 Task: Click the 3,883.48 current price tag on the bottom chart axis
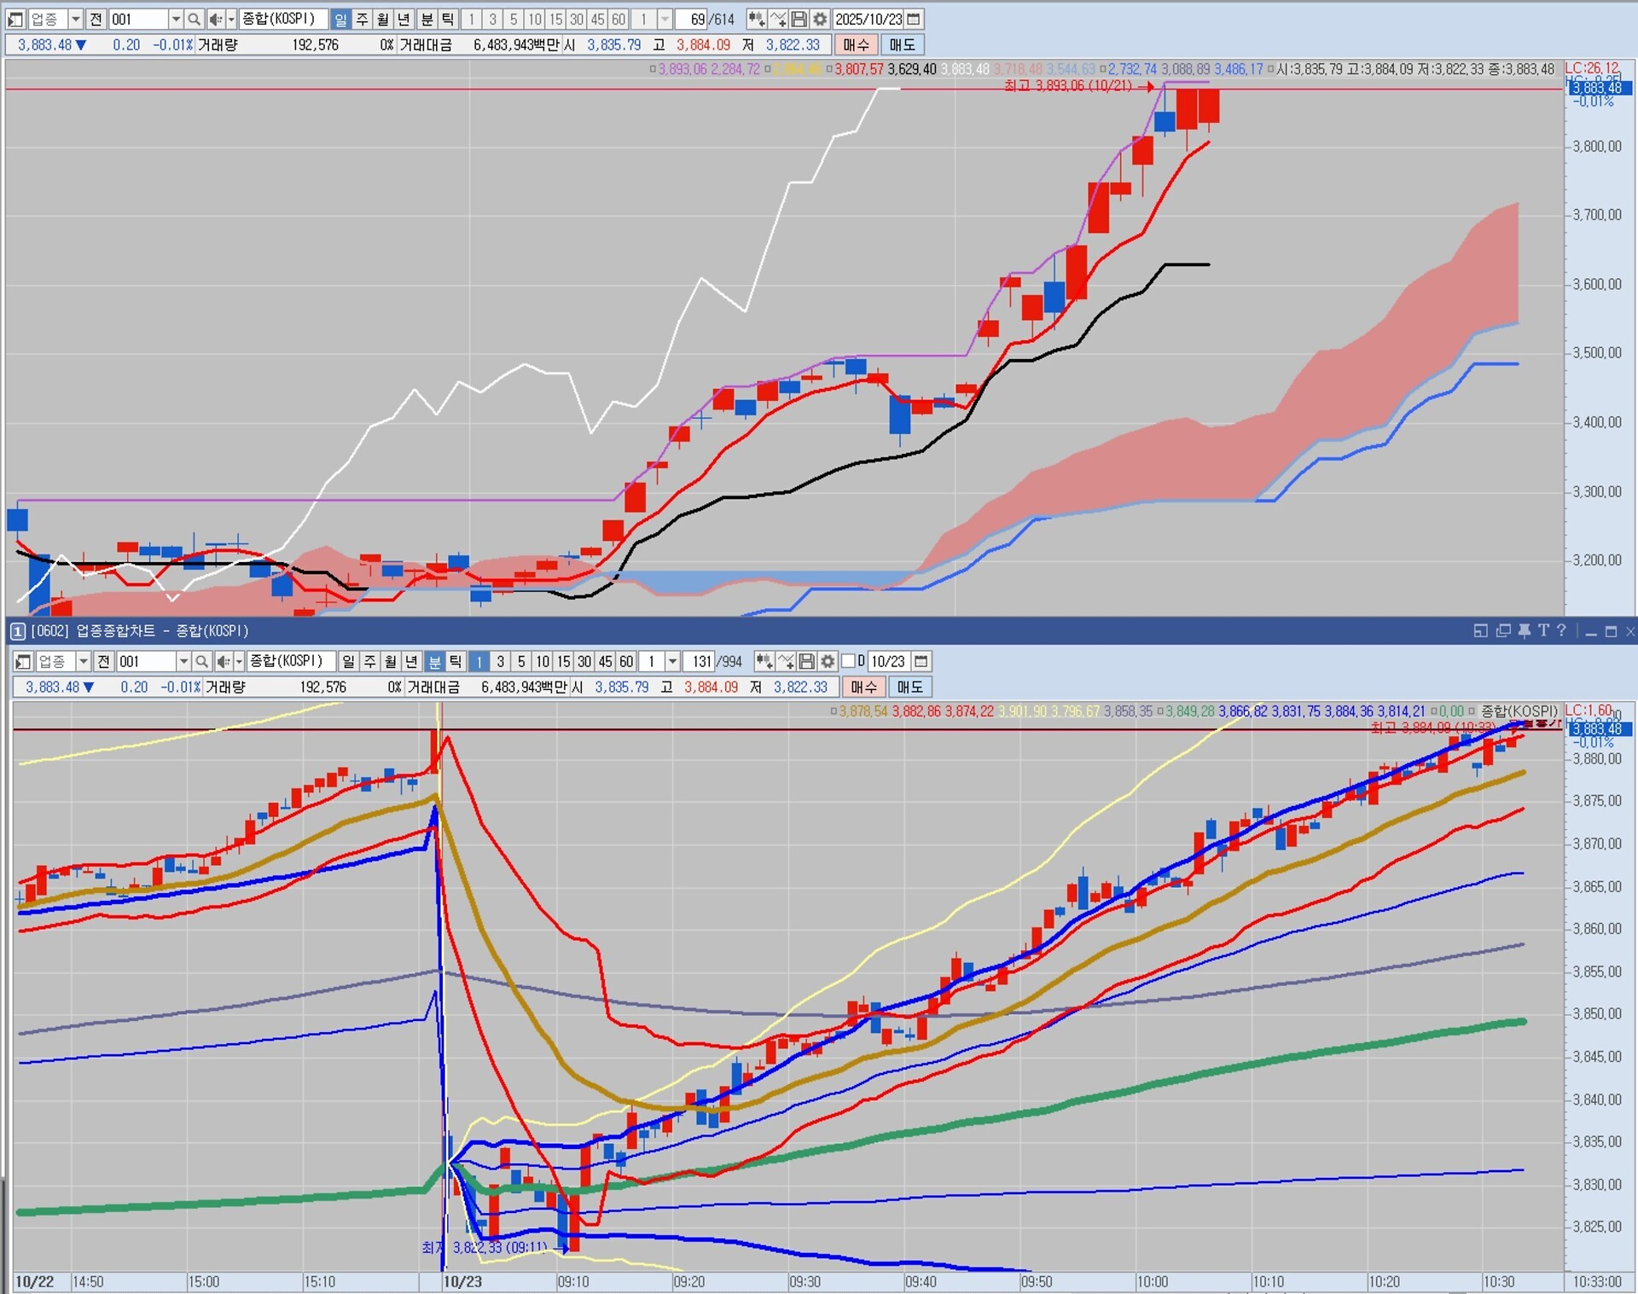click(x=1600, y=729)
